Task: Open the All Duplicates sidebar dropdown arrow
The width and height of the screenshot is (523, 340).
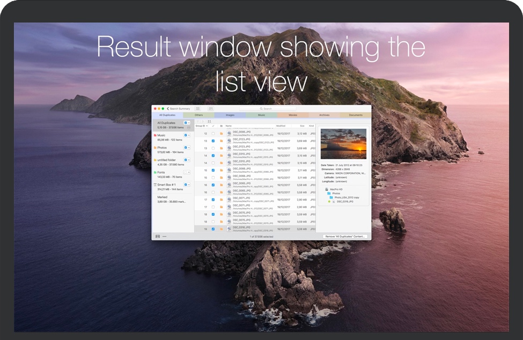Action: click(x=189, y=123)
